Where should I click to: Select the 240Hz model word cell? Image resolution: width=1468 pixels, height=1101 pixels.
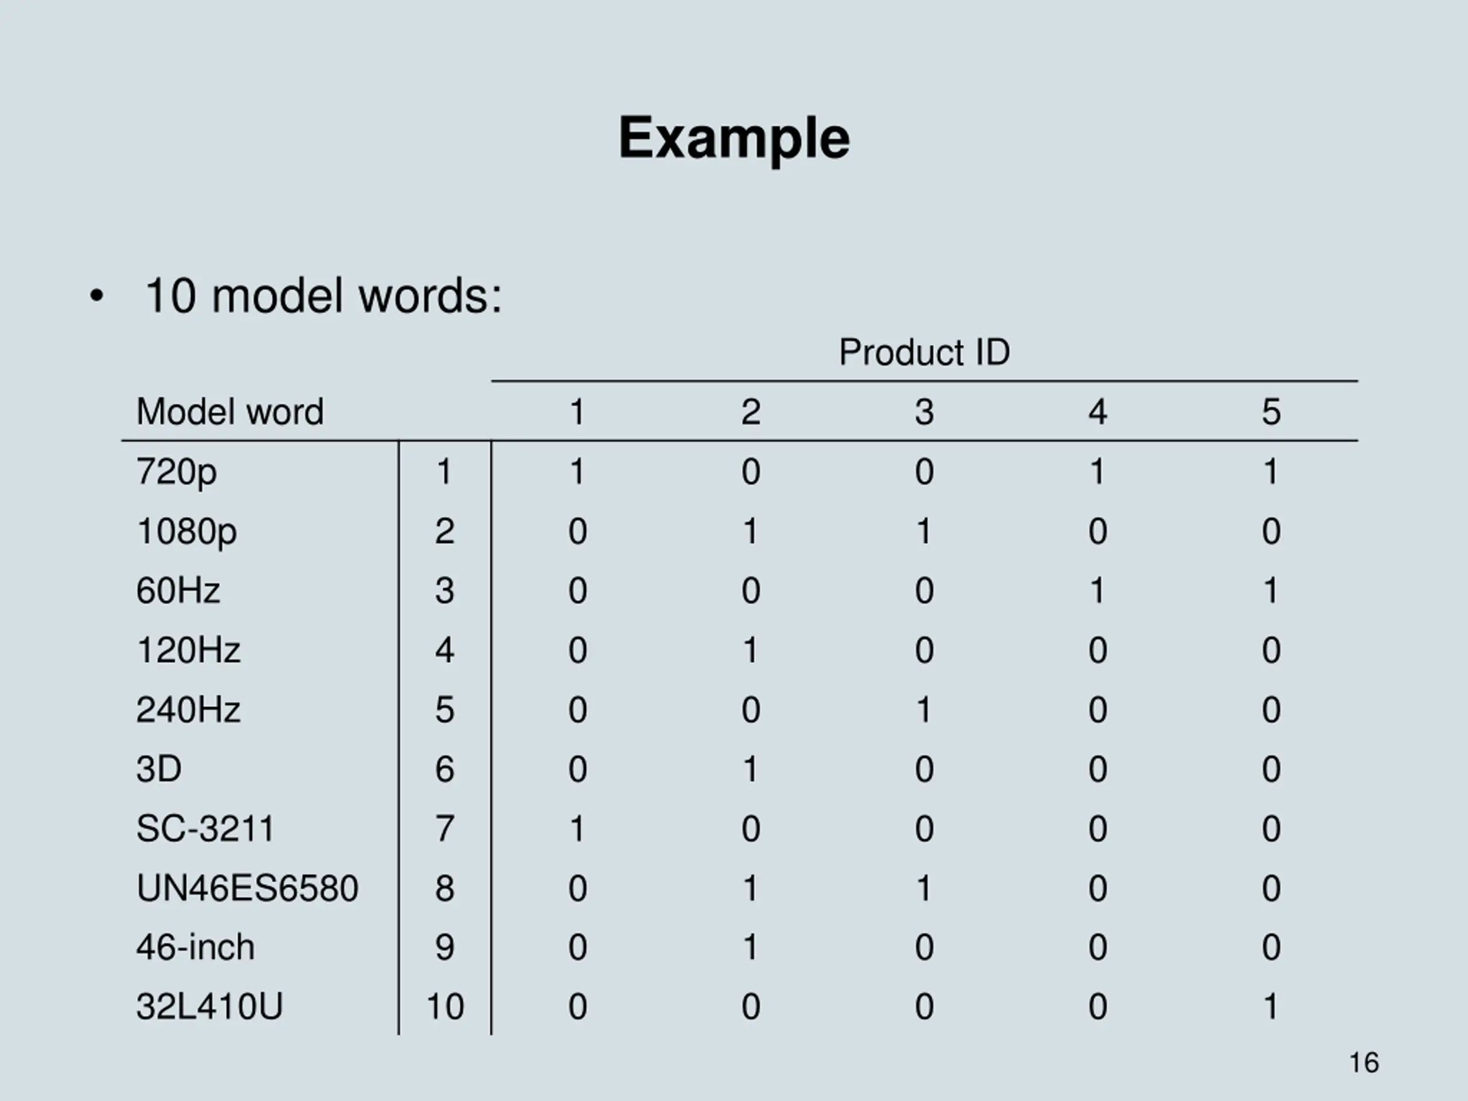pos(188,709)
